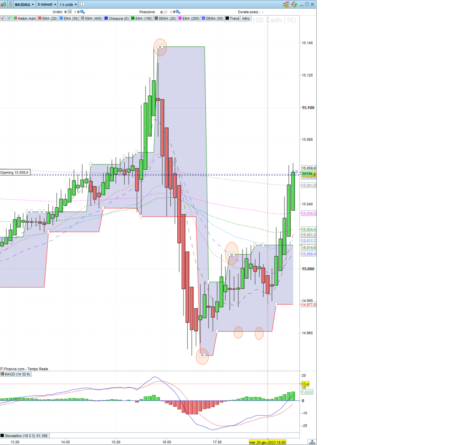This screenshot has height=445, width=475.
Task: Select the DEMA (20) indicator label
Action: pos(165,19)
